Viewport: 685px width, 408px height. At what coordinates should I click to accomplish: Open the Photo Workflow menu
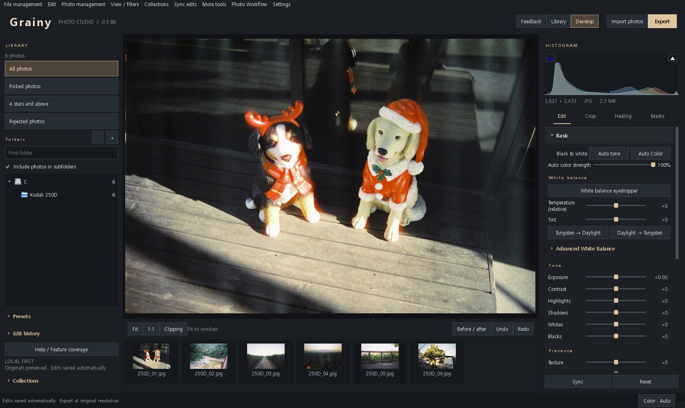[x=249, y=4]
